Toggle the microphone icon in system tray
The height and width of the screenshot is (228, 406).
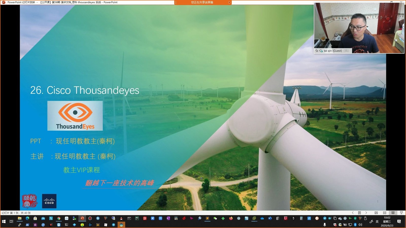pyautogui.click(x=325, y=224)
